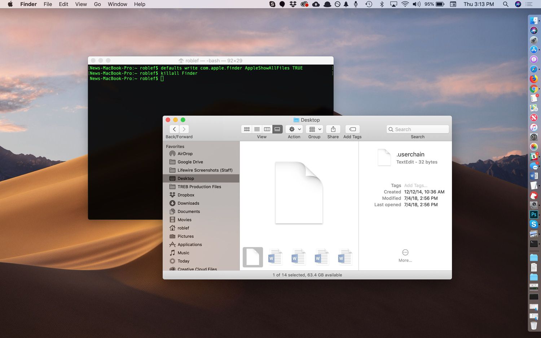Screen dimensions: 541x338
Task: Go back with the Back arrow
Action: pos(174,129)
